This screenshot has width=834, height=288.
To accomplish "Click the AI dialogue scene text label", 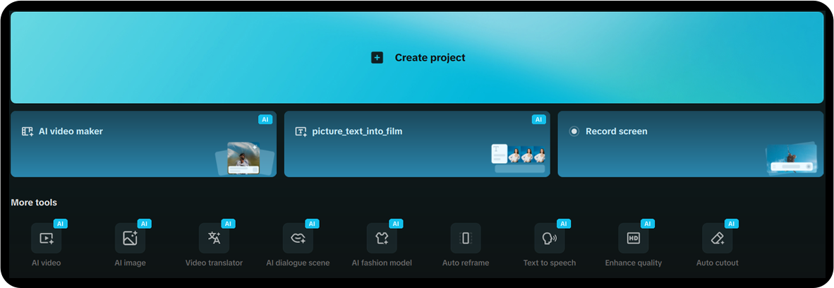I will pos(298,263).
